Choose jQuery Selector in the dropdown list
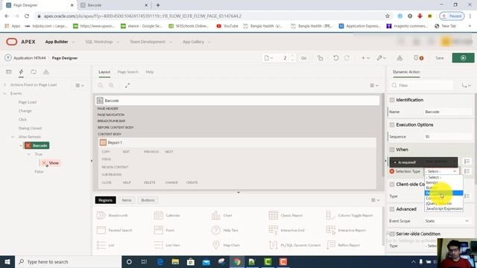The width and height of the screenshot is (477, 268). pos(439,203)
